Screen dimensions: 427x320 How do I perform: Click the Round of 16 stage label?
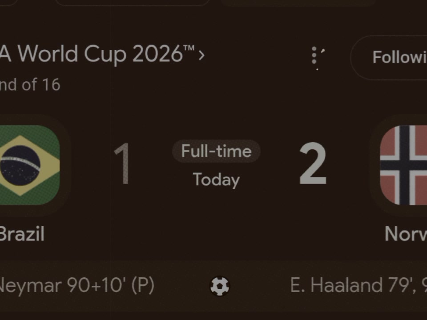pos(30,84)
